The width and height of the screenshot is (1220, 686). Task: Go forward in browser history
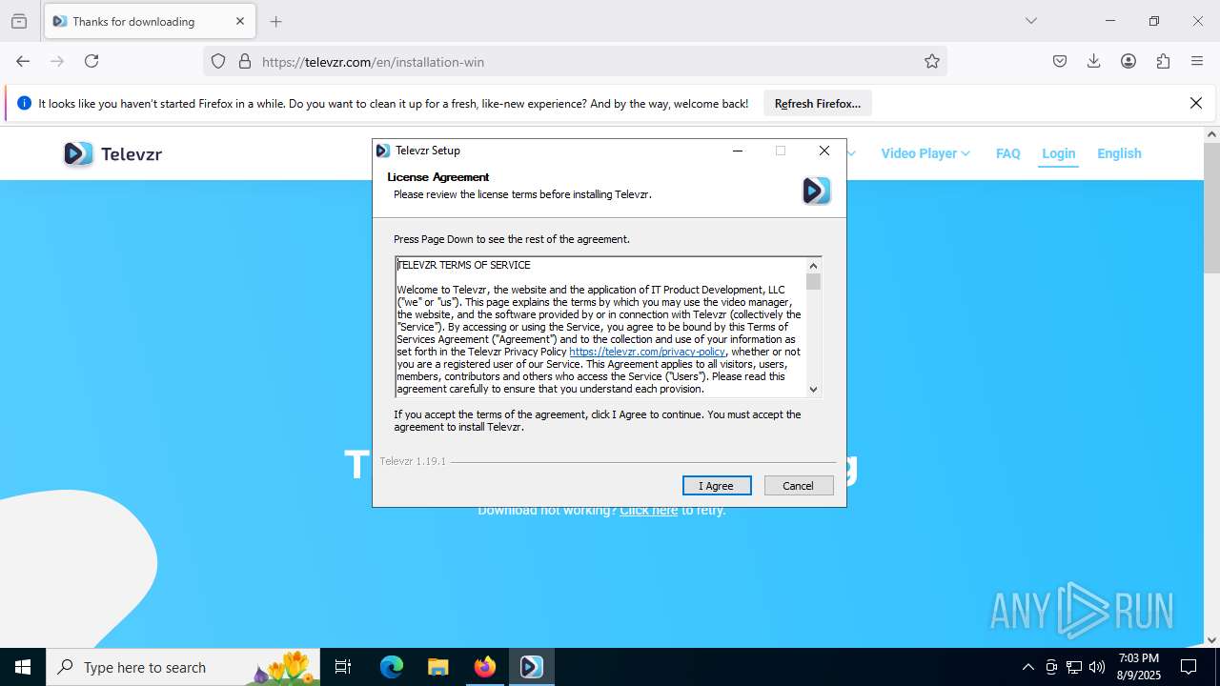click(x=57, y=61)
